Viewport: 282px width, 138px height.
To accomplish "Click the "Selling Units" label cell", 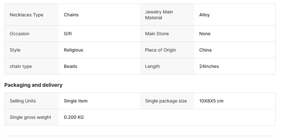I will [23, 101].
